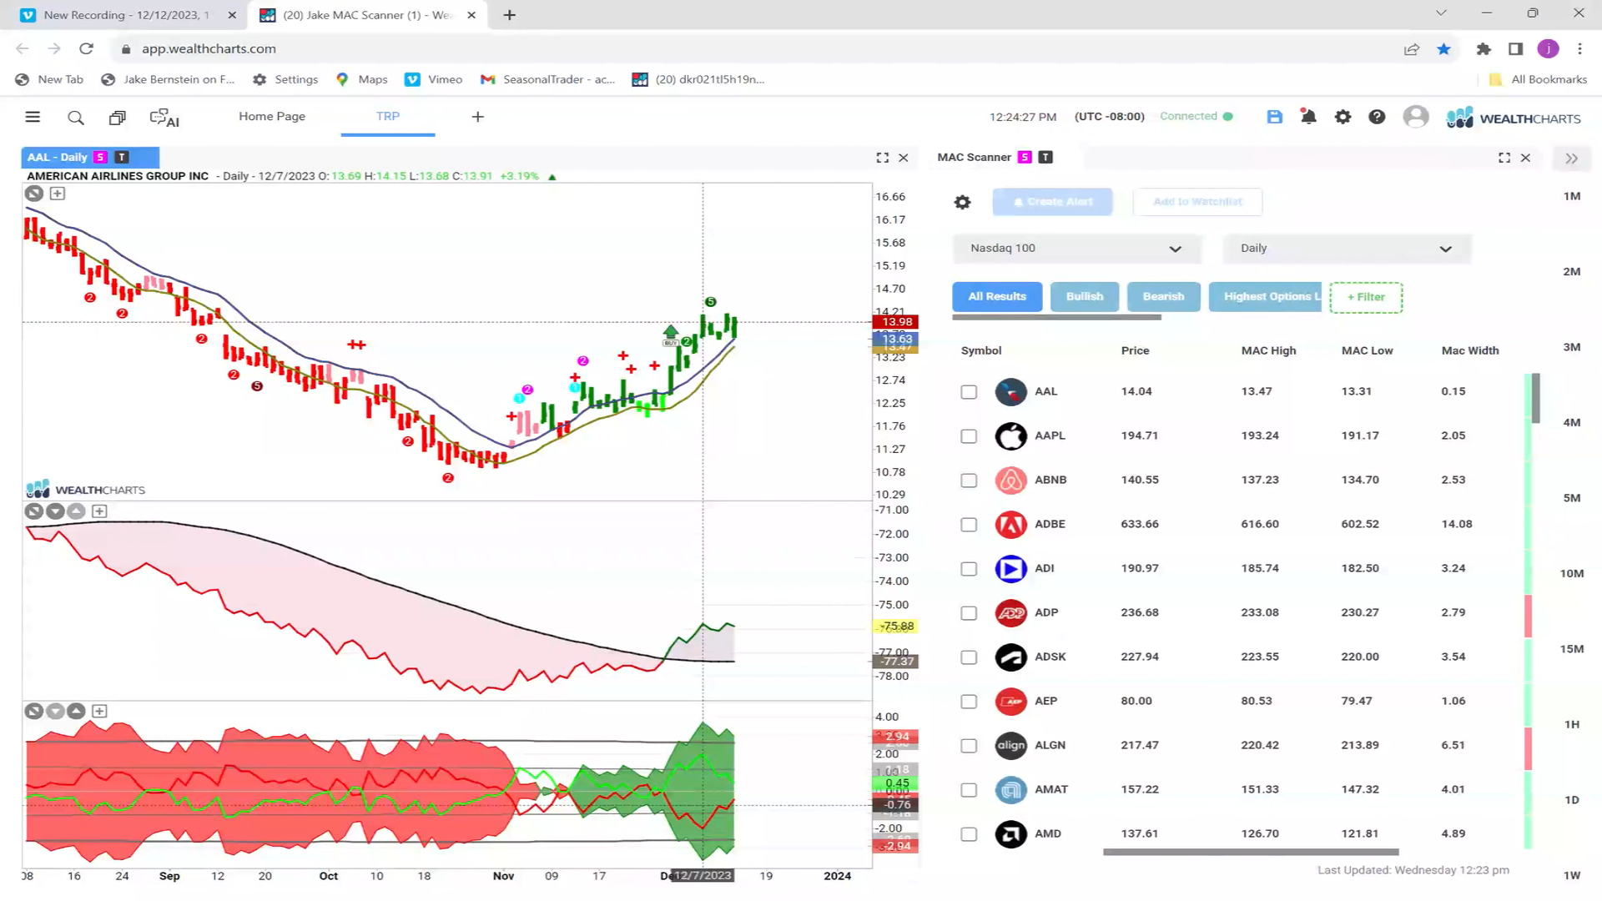The height and width of the screenshot is (901, 1602).
Task: Open MAC Scanner settings gear
Action: 962,202
